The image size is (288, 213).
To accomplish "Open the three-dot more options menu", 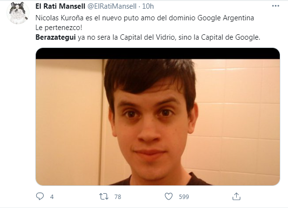I will 275,6.
